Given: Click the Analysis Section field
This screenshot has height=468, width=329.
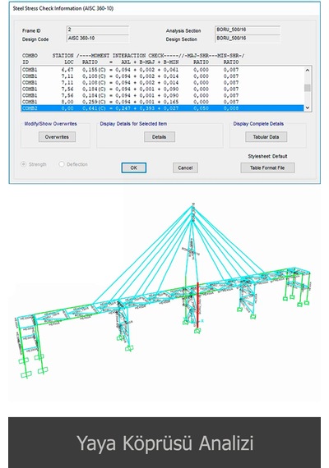Looking at the screenshot, I should tap(248, 30).
